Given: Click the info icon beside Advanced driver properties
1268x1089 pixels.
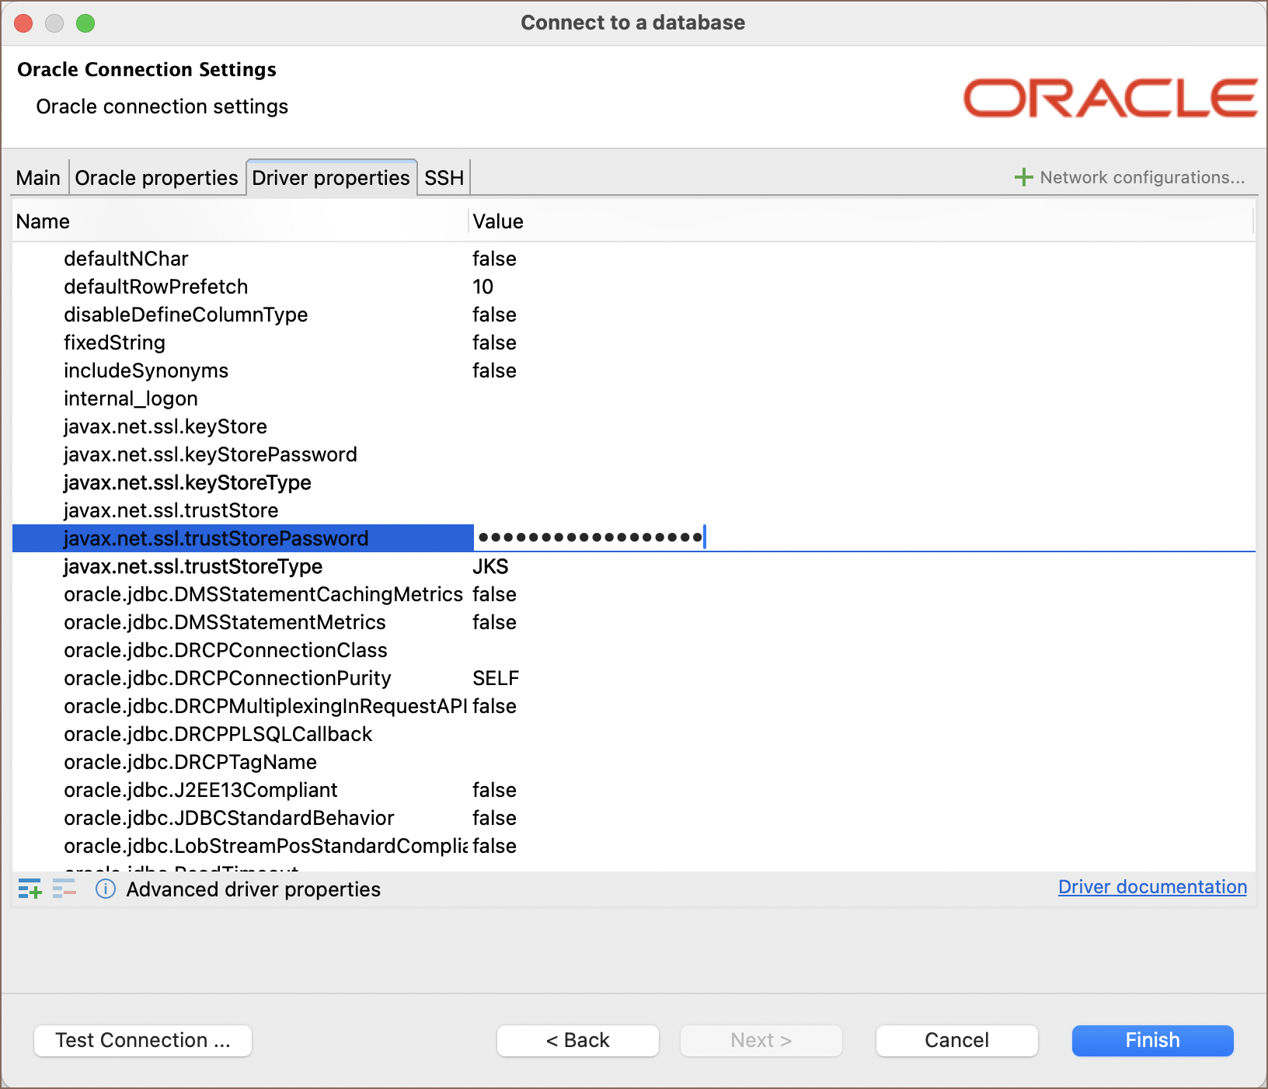Looking at the screenshot, I should point(106,889).
